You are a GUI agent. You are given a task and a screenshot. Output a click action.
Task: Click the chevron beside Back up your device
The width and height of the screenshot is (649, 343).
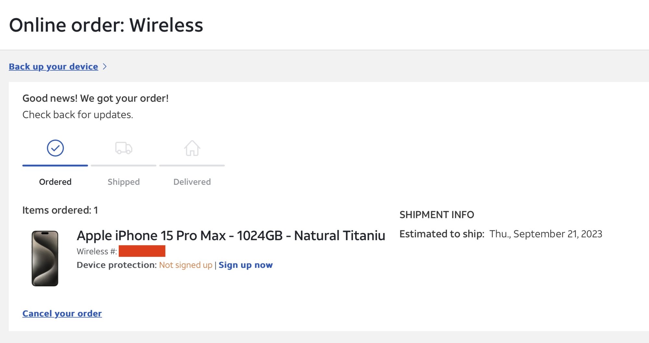click(x=104, y=66)
